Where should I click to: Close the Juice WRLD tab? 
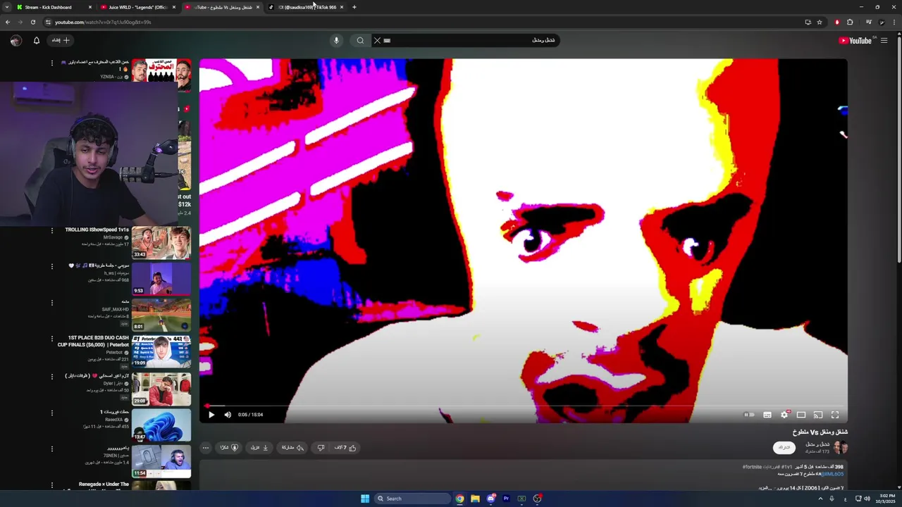(174, 7)
